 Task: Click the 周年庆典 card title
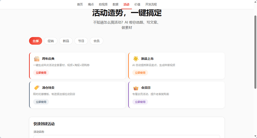point(48,59)
